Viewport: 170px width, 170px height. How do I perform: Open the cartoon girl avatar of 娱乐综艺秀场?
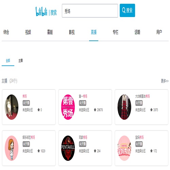point(12,148)
